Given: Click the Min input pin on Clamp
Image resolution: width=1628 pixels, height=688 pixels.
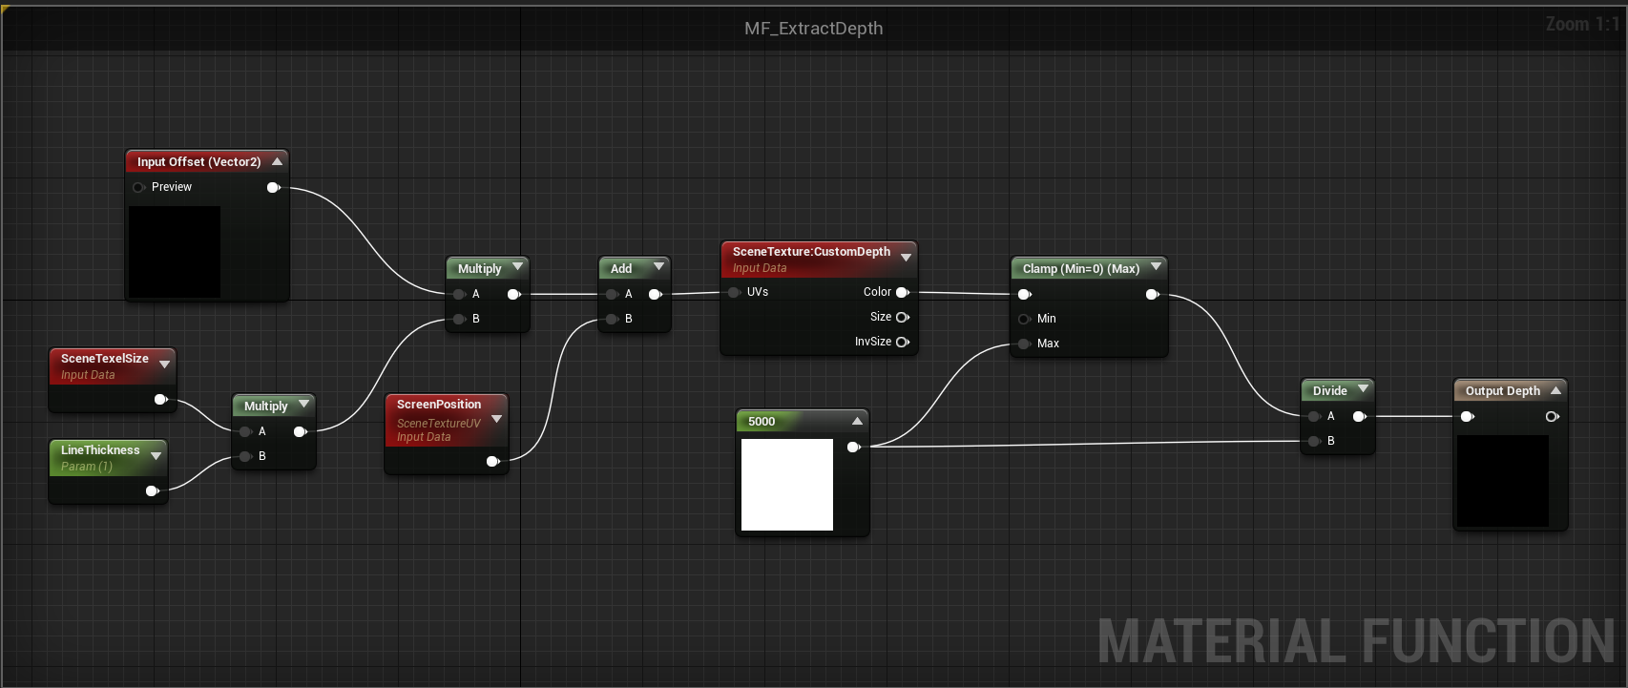Looking at the screenshot, I should 1024,319.
